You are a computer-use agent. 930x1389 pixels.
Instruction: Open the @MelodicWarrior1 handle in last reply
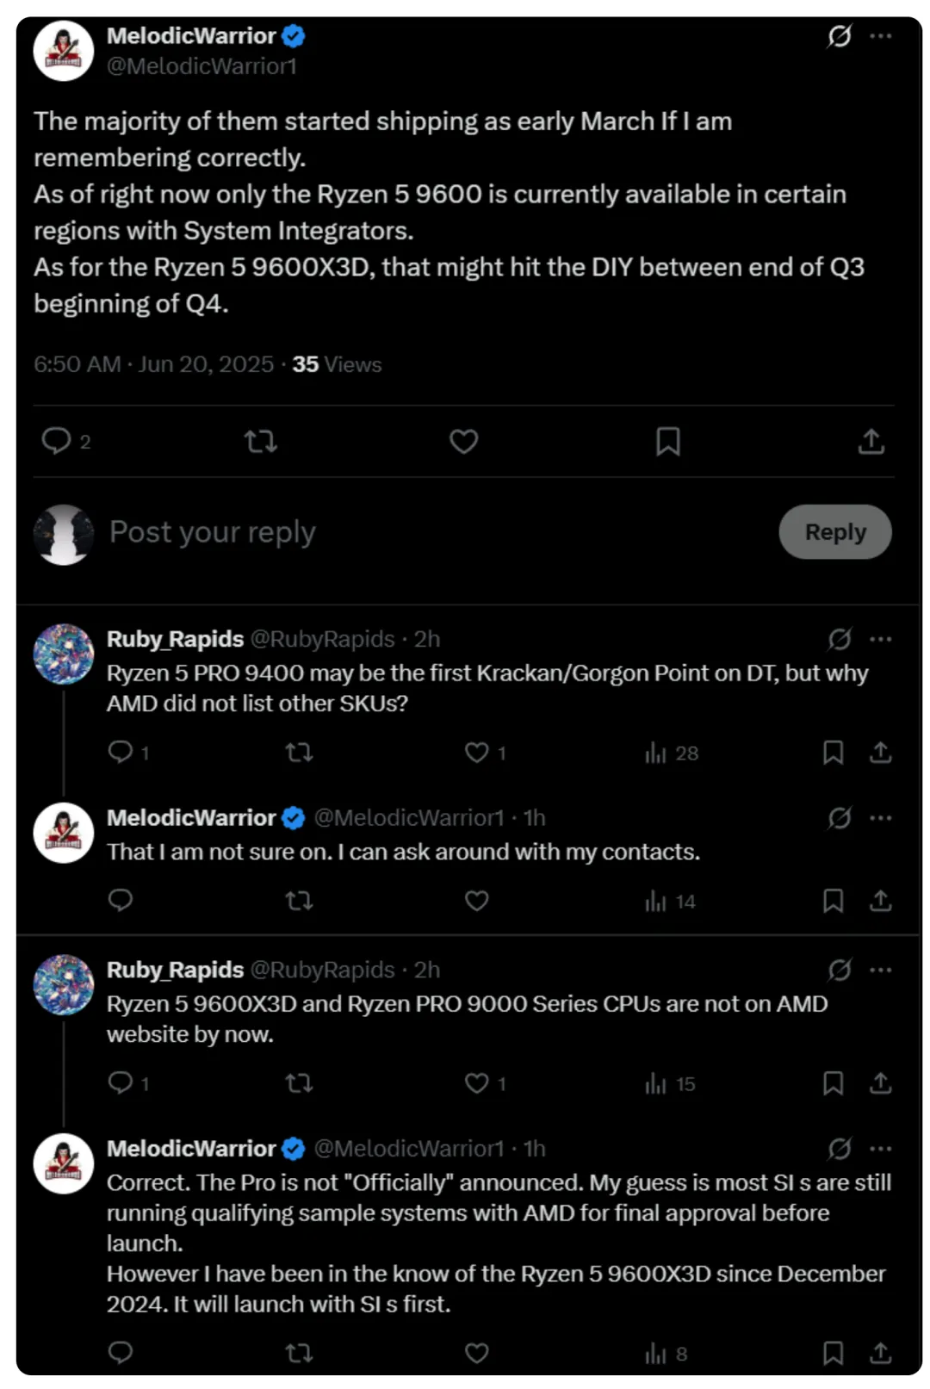click(409, 1149)
